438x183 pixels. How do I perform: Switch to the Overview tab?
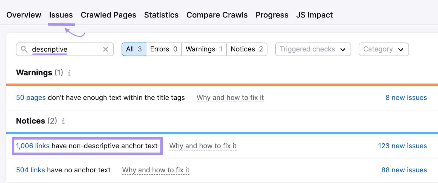(x=24, y=15)
